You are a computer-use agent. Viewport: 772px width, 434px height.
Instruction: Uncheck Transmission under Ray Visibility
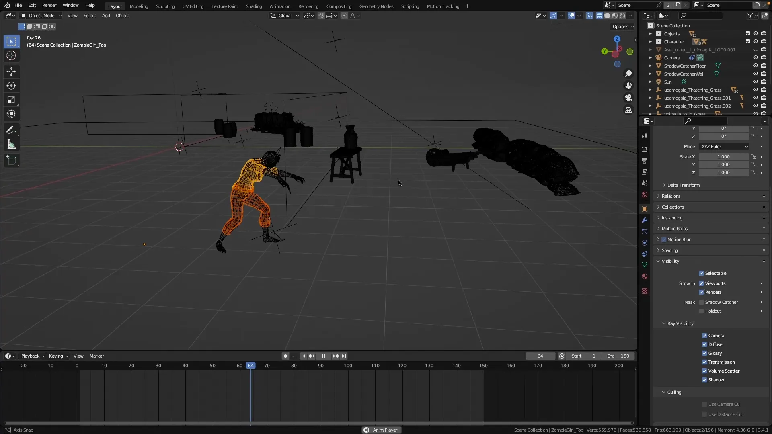click(x=705, y=362)
